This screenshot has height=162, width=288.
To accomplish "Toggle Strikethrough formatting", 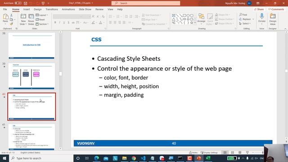I will pos(73,22).
